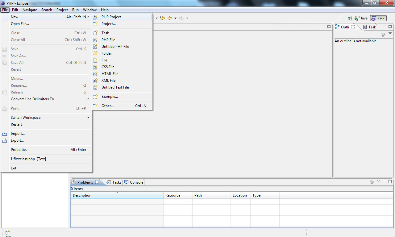
Task: Switch to the Java perspective
Action: pyautogui.click(x=361, y=18)
